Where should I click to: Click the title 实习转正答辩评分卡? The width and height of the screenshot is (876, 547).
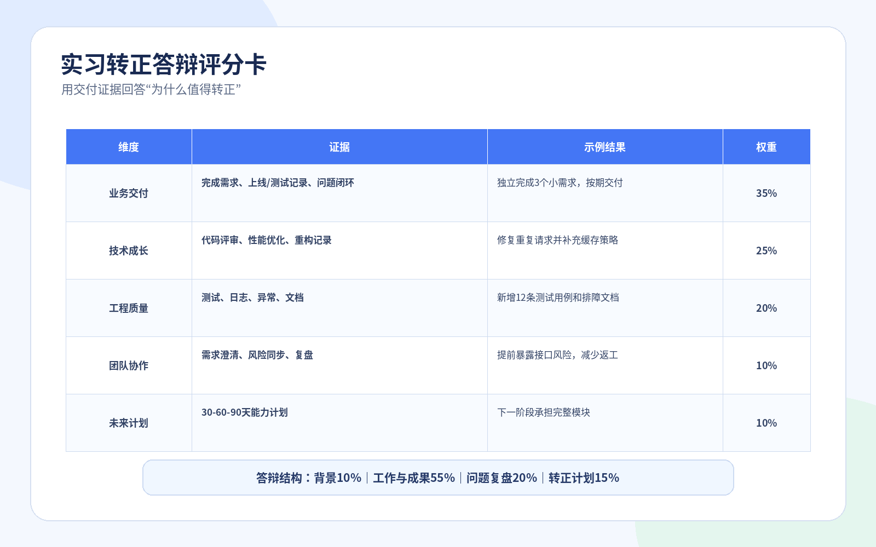point(163,65)
